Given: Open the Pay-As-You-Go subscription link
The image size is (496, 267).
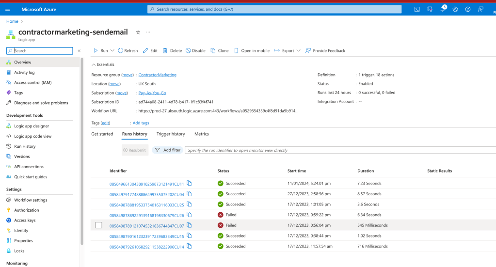Looking at the screenshot, I should coord(152,93).
